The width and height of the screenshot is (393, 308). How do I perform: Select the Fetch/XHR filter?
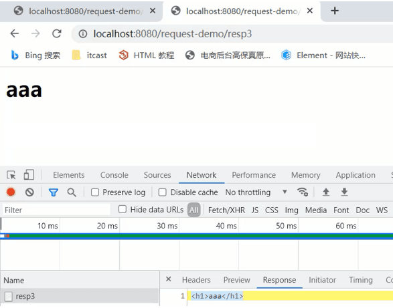pyautogui.click(x=226, y=210)
